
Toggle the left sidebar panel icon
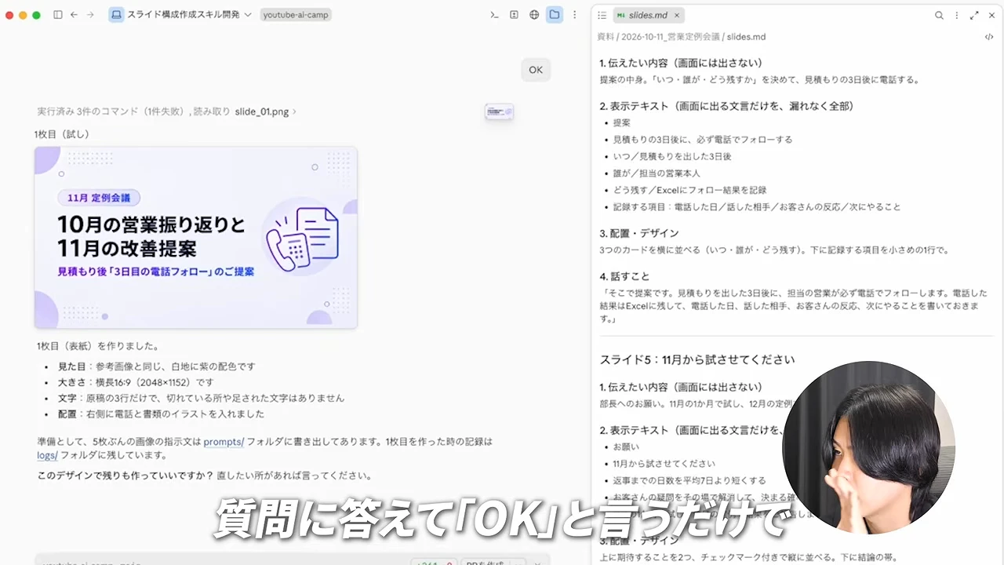[58, 15]
